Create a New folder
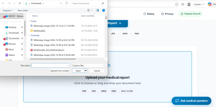 click(x=23, y=10)
